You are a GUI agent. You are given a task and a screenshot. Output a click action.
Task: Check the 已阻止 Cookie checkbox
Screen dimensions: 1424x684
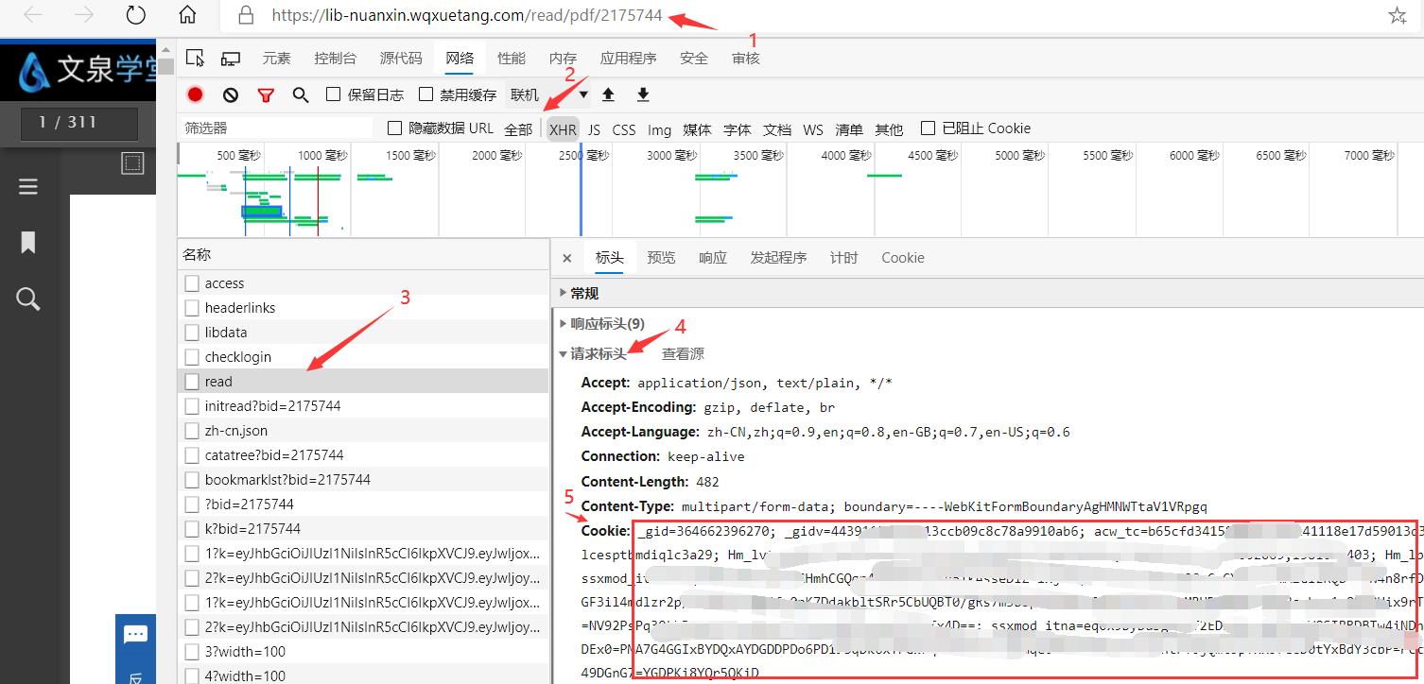pyautogui.click(x=928, y=128)
